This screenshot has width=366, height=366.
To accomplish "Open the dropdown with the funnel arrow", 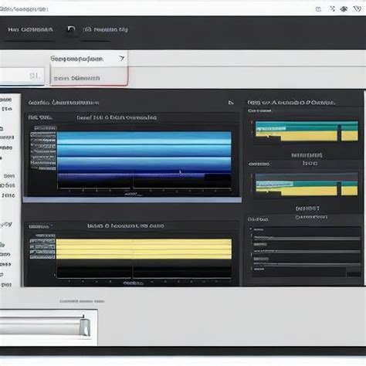I will click(x=88, y=59).
